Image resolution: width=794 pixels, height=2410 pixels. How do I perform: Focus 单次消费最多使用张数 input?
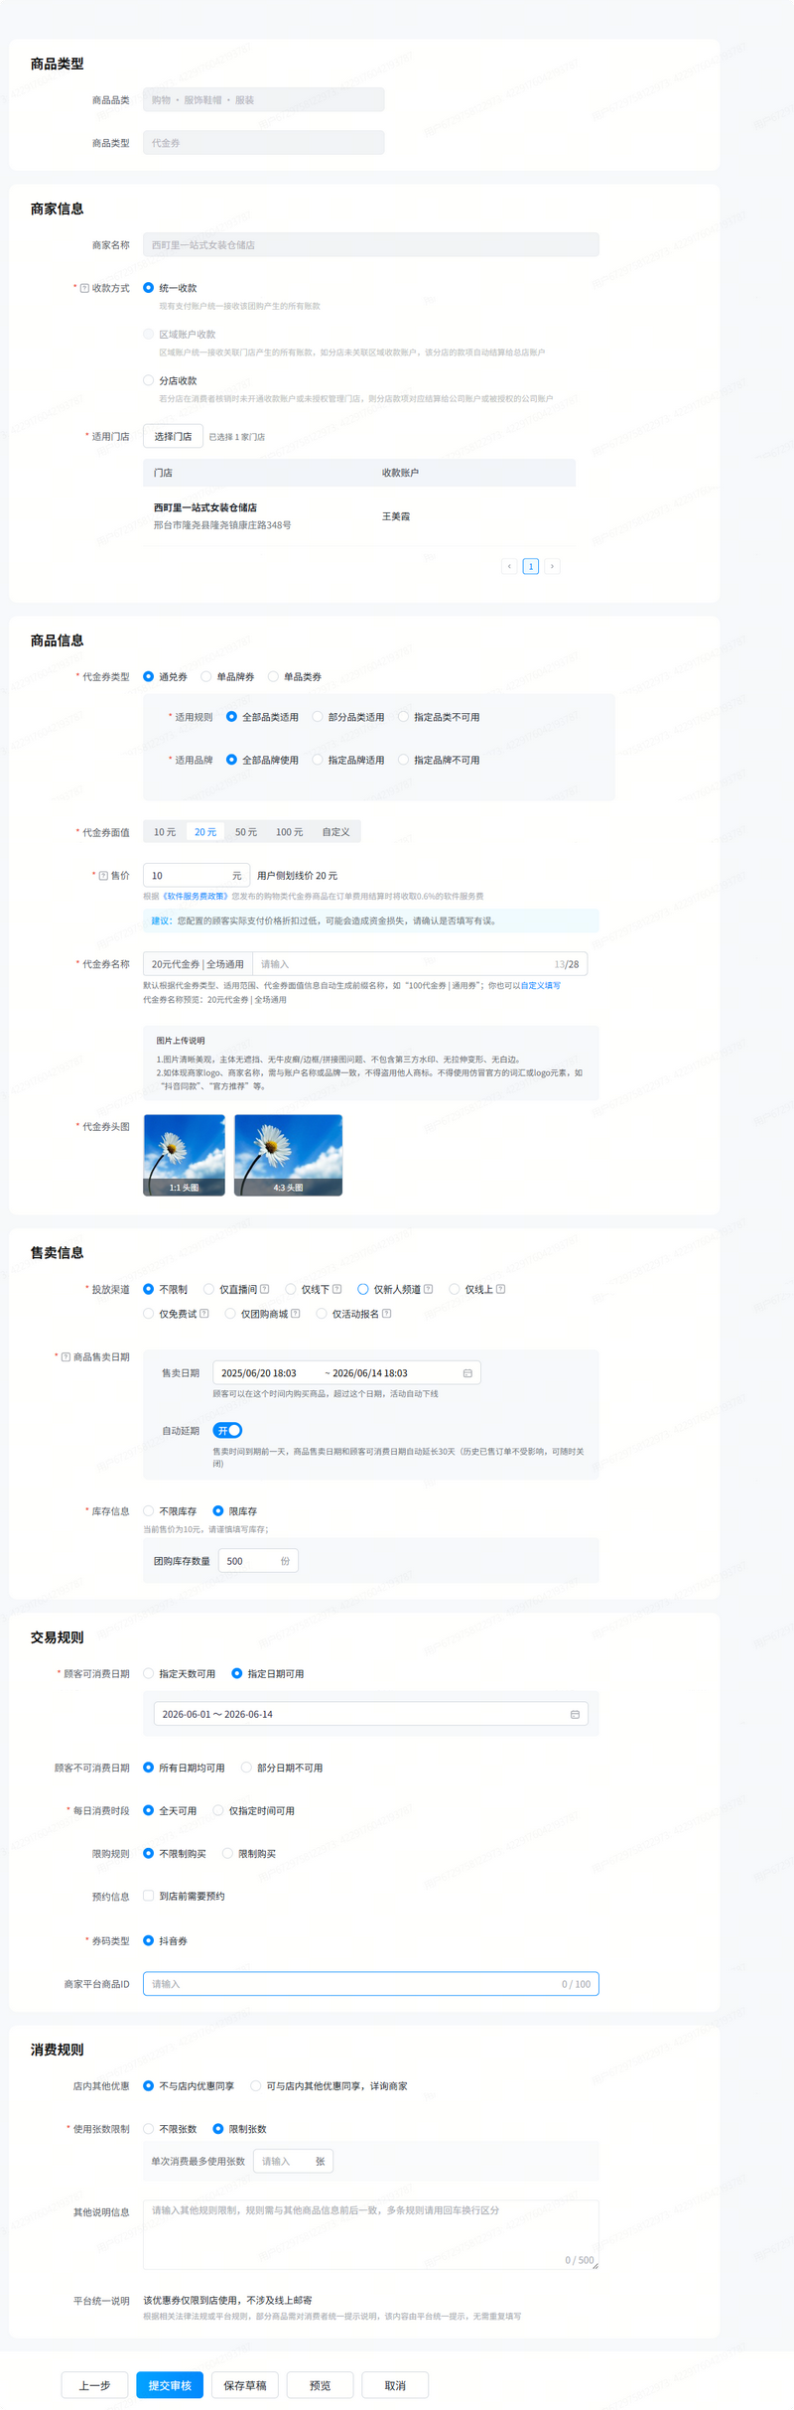[x=293, y=2162]
